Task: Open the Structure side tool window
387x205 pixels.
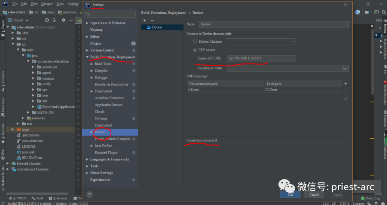Action: [x=3, y=81]
